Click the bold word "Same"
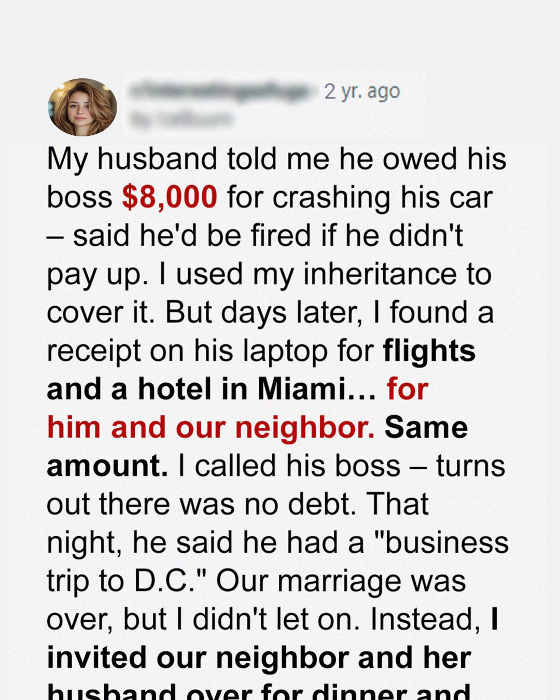This screenshot has width=560, height=700. [426, 428]
